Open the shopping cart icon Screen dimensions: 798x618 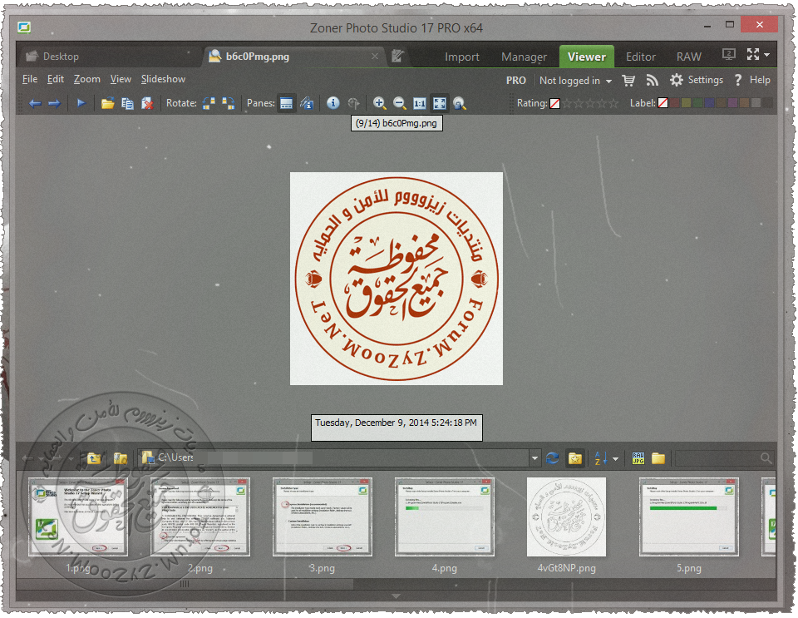(x=628, y=81)
